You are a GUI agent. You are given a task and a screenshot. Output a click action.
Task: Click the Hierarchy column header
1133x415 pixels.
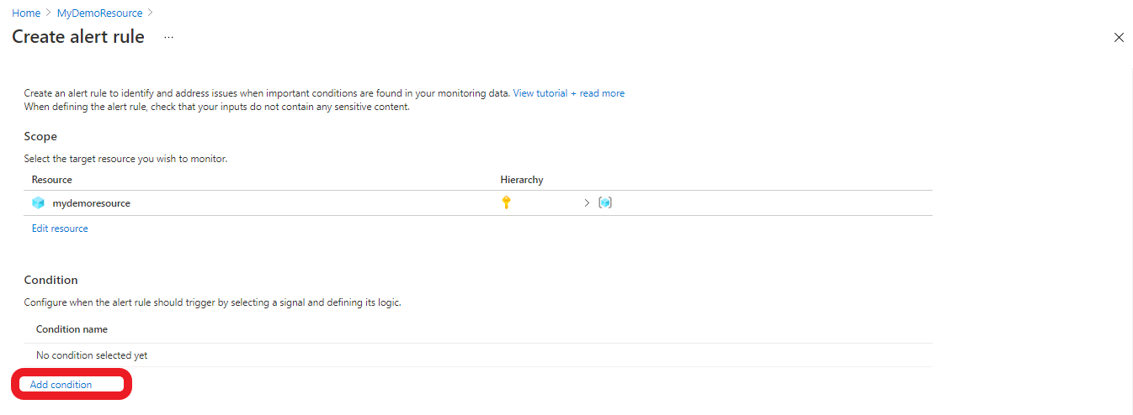click(x=522, y=180)
